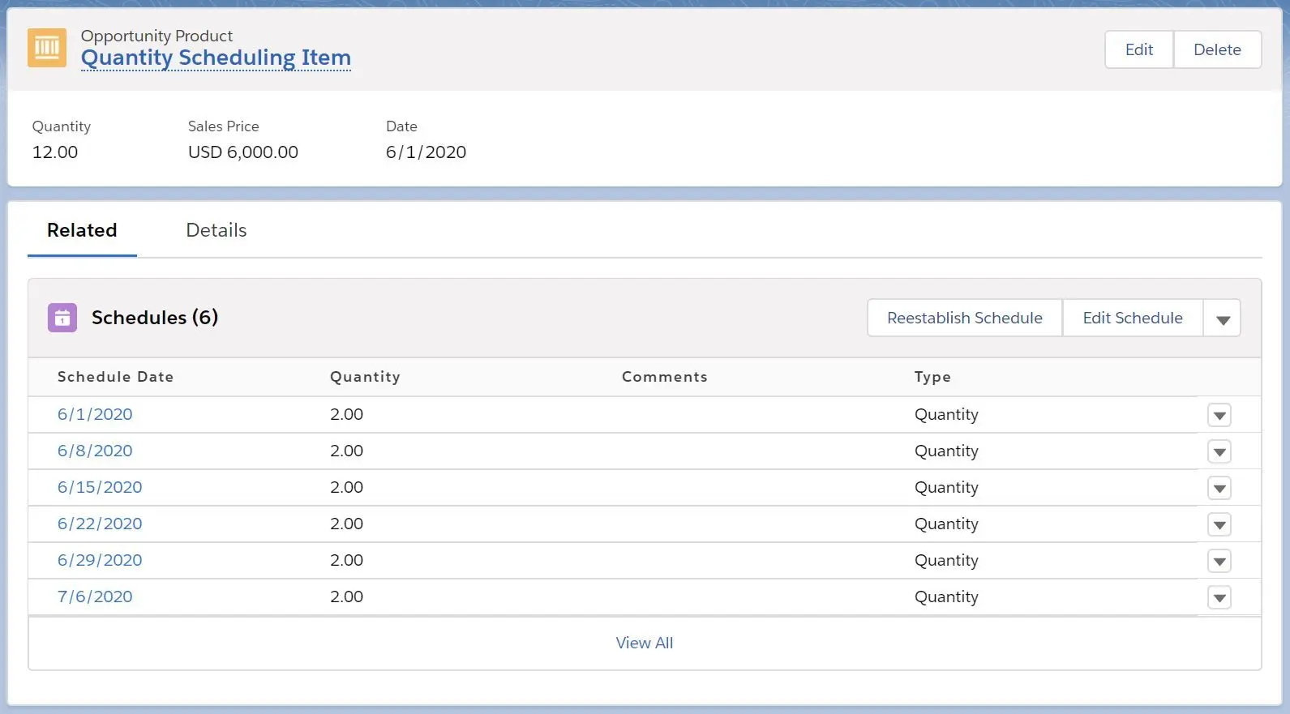Click the purple Schedules calendar icon

(x=62, y=318)
